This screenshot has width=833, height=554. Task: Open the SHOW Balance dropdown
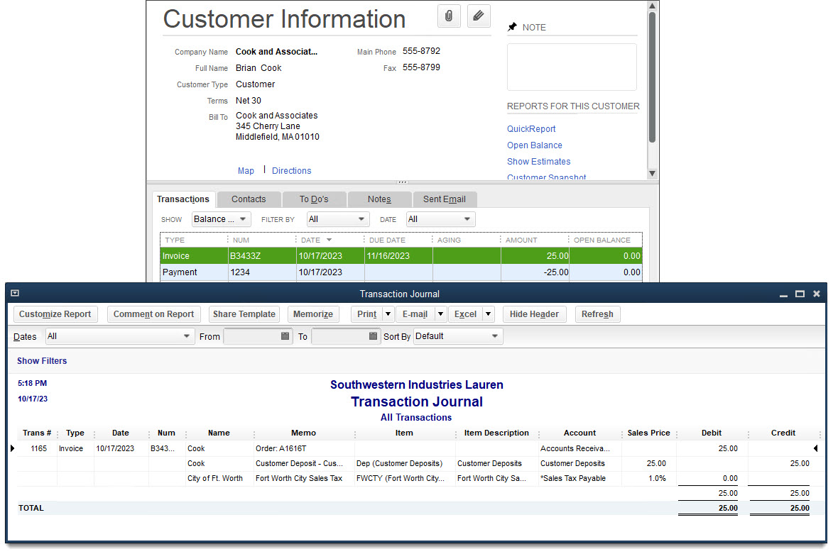[x=245, y=219]
